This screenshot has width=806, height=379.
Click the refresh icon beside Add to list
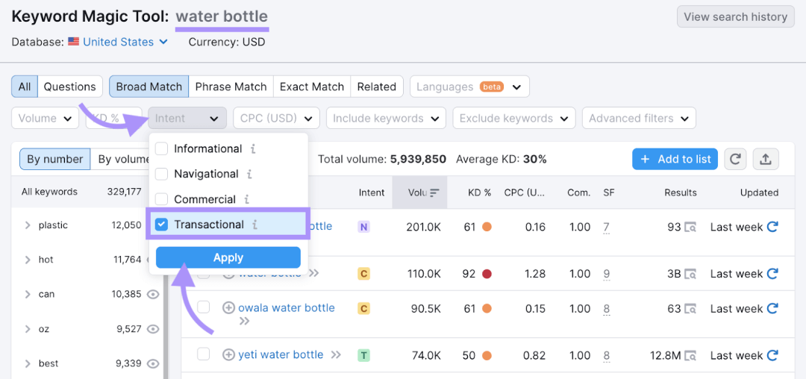click(736, 159)
